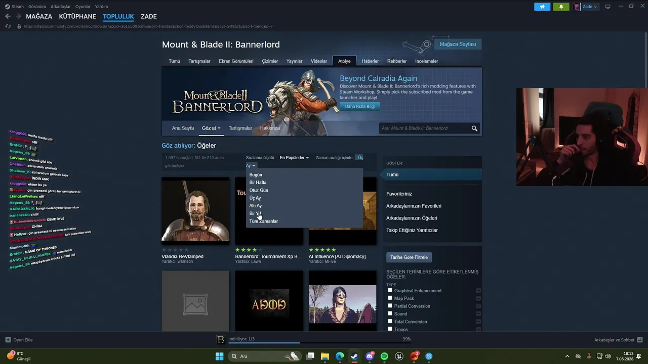Open the Rehberler tab
The image size is (648, 364).
tap(397, 61)
